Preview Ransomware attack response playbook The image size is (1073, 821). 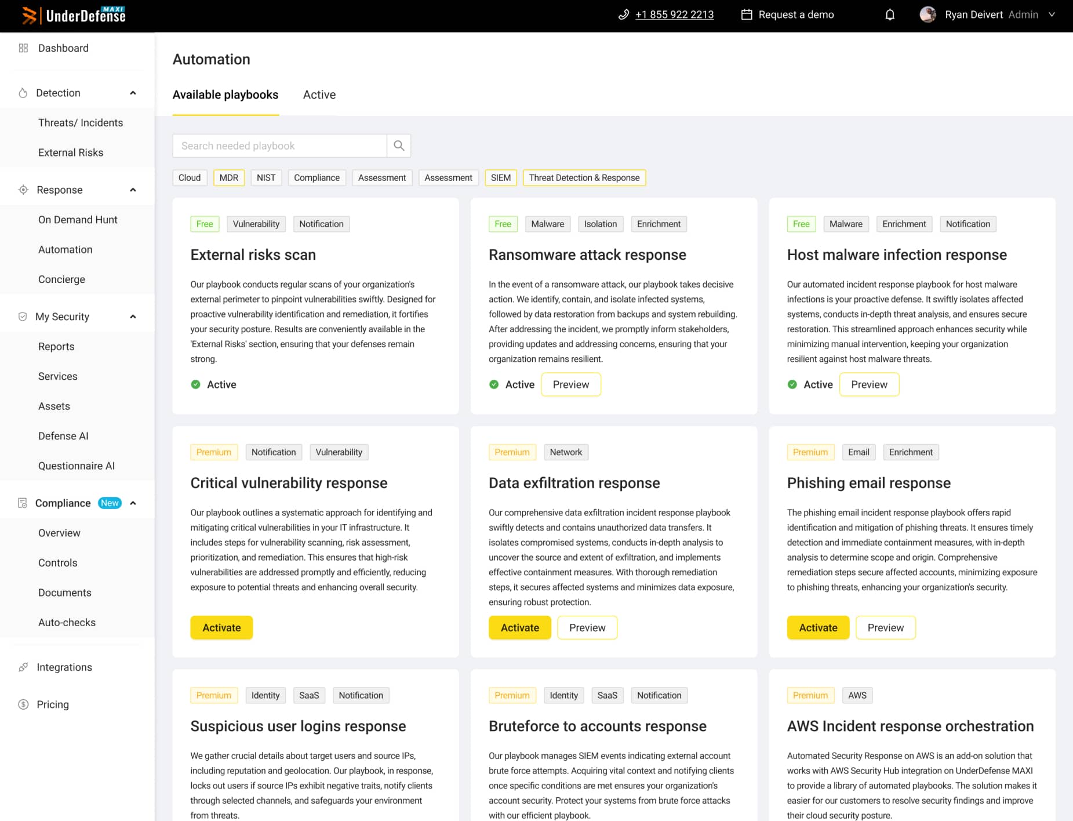571,384
